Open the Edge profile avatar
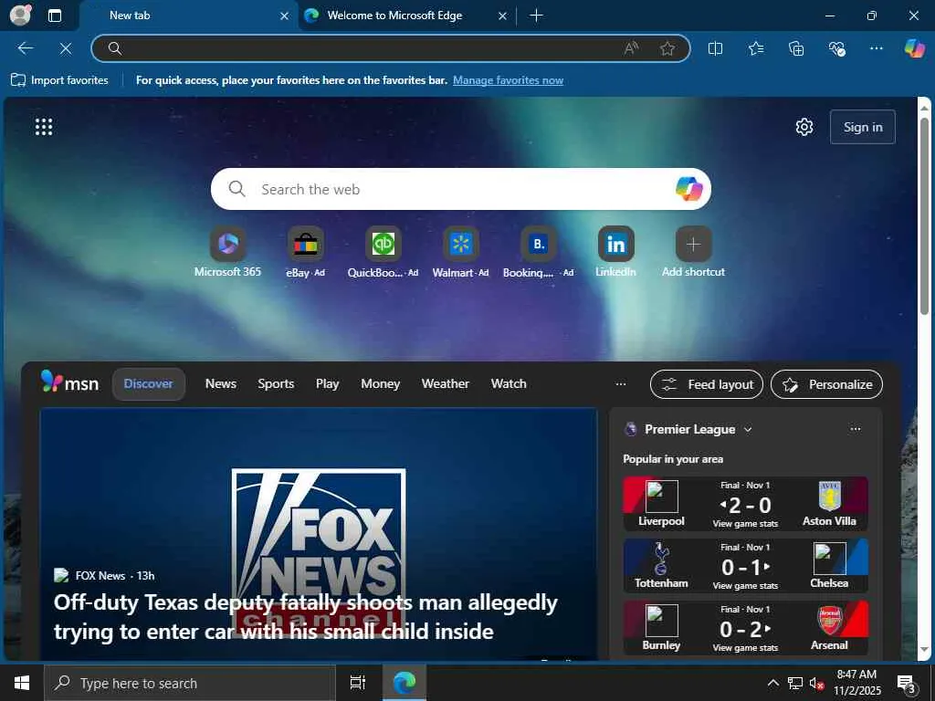This screenshot has height=701, width=935. [x=20, y=15]
